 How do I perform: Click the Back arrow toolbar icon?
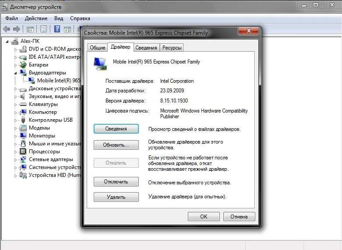pyautogui.click(x=7, y=29)
